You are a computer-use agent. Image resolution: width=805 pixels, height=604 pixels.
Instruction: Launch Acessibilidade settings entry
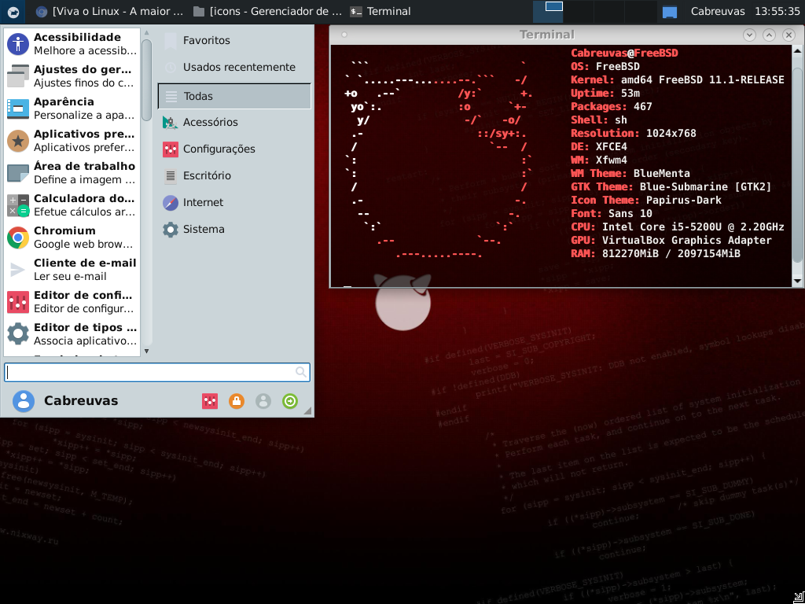[72, 44]
